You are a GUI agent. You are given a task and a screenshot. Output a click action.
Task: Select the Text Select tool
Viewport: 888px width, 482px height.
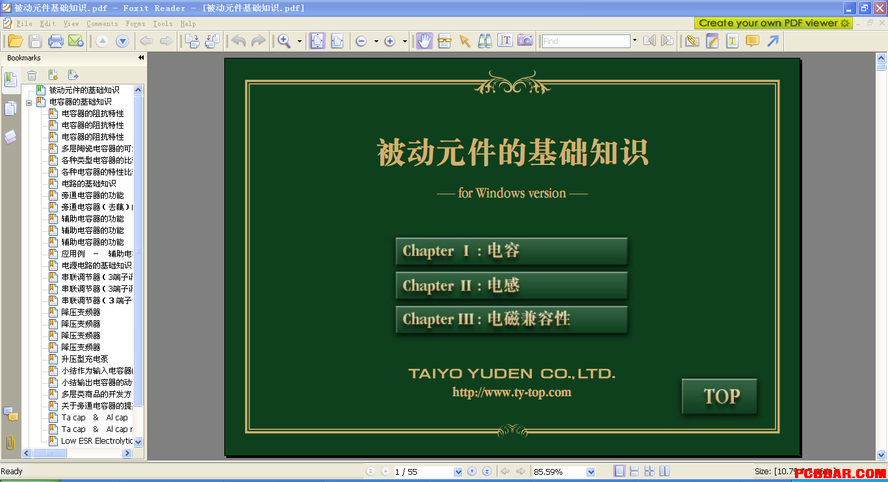pyautogui.click(x=505, y=41)
